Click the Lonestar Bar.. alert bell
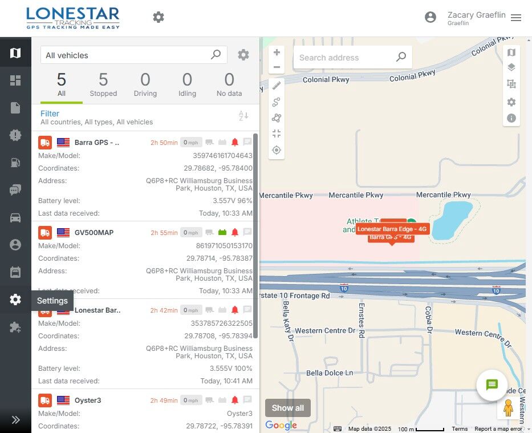Screen dimensions: 532x433 click(x=235, y=310)
